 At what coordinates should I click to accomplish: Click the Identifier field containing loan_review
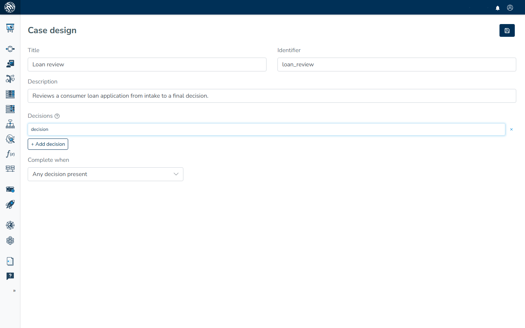coord(397,65)
